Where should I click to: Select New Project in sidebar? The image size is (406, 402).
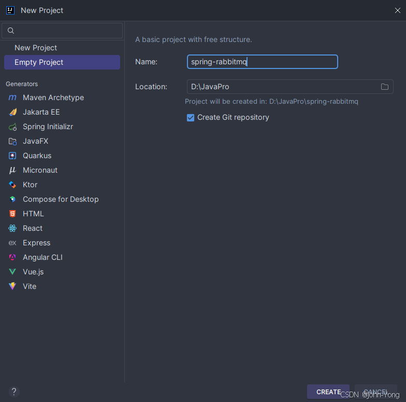(62, 48)
